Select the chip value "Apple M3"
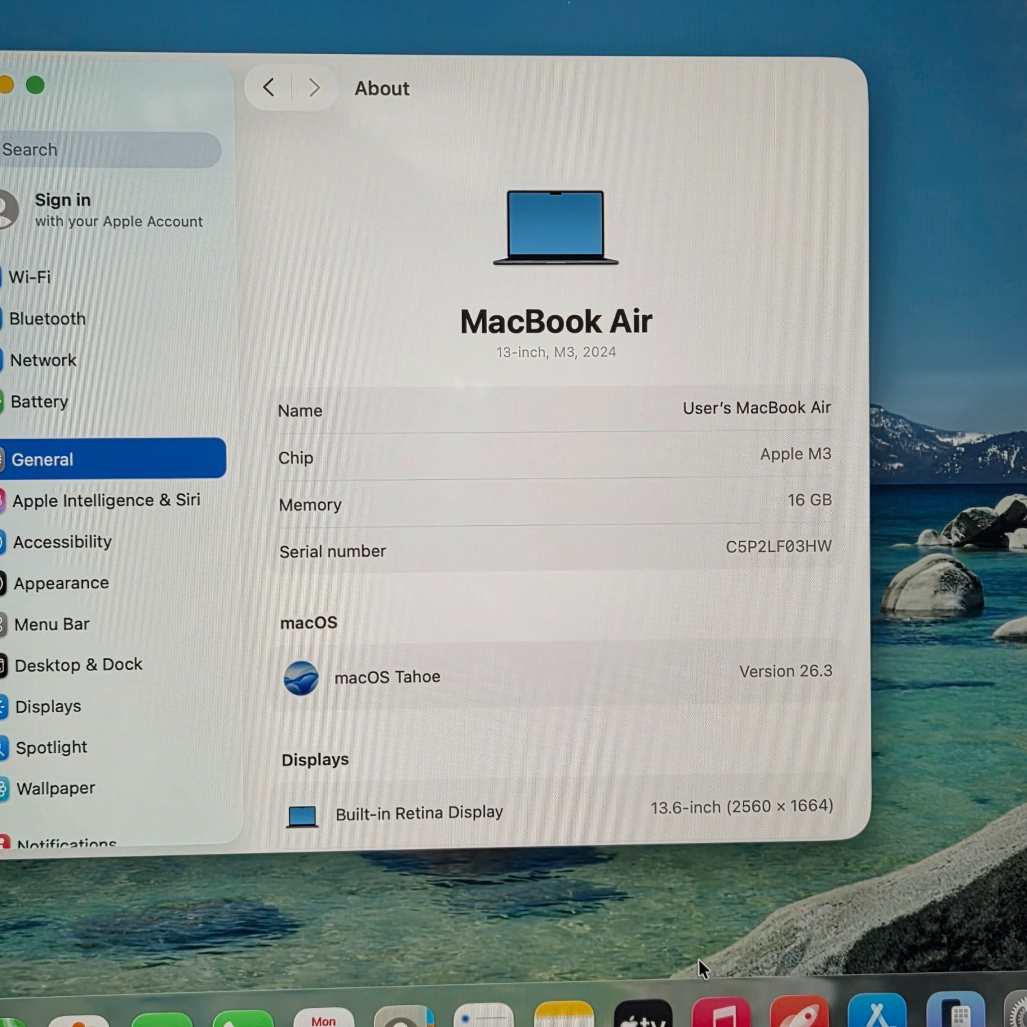 click(x=796, y=455)
